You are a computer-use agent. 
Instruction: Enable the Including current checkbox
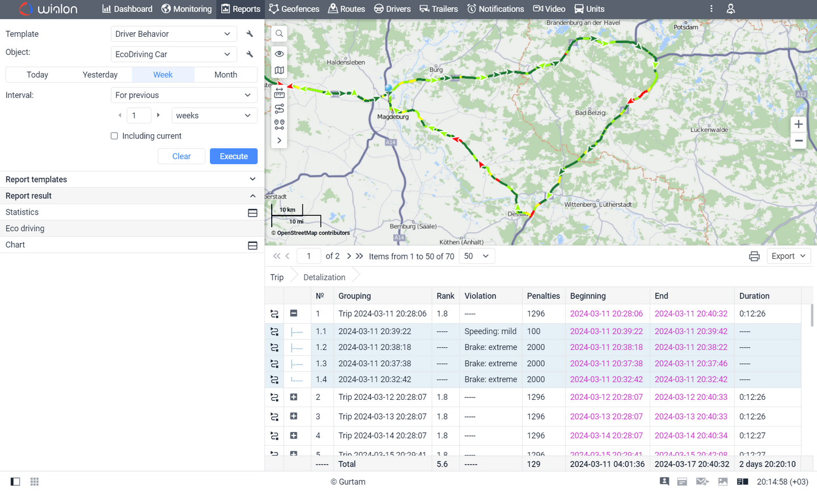(114, 136)
